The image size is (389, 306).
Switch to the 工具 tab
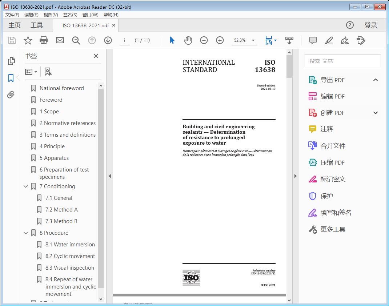[x=37, y=25]
